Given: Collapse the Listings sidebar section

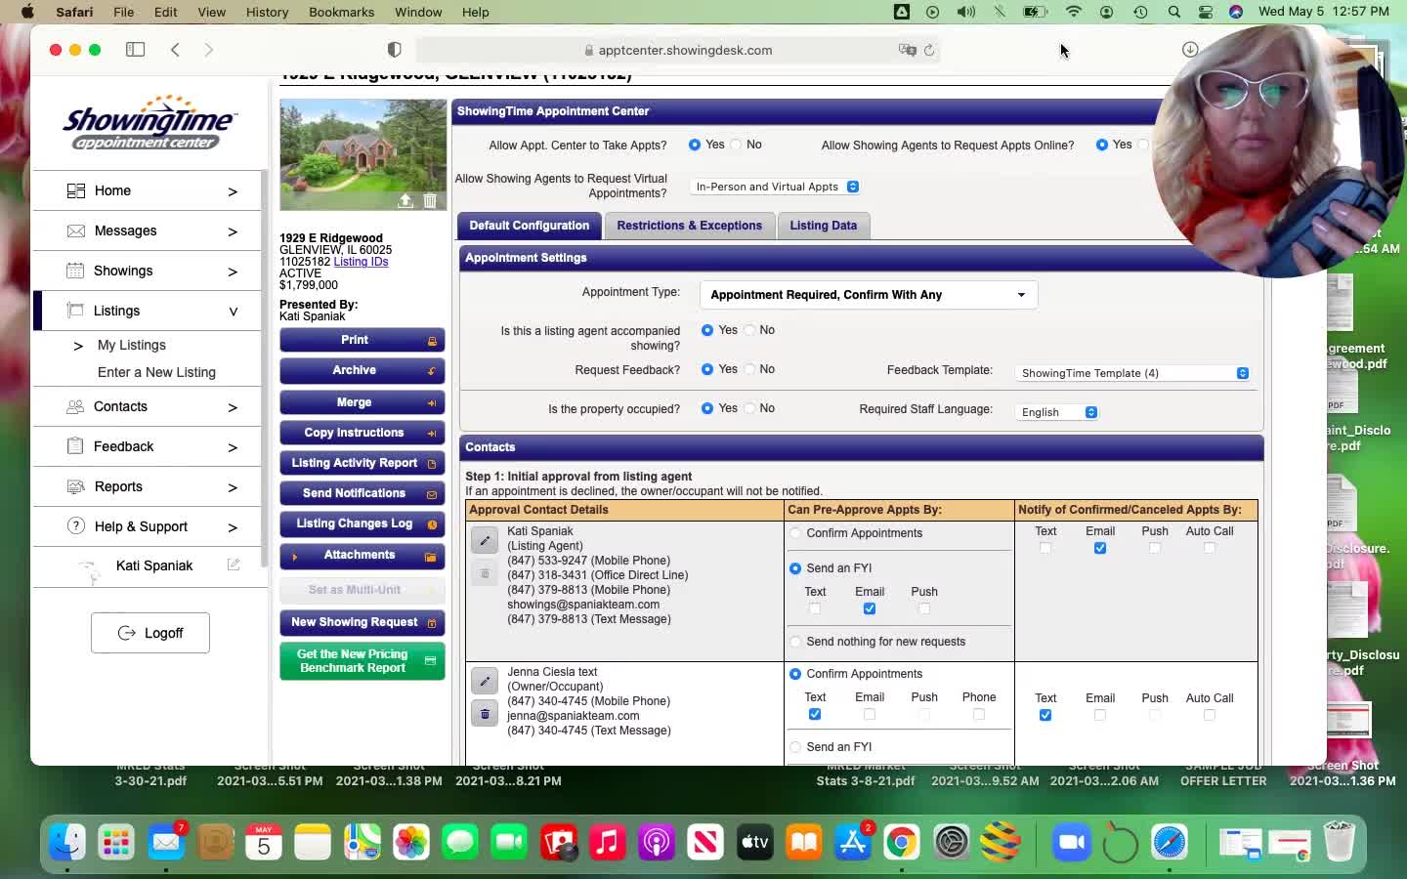Looking at the screenshot, I should [x=233, y=312].
